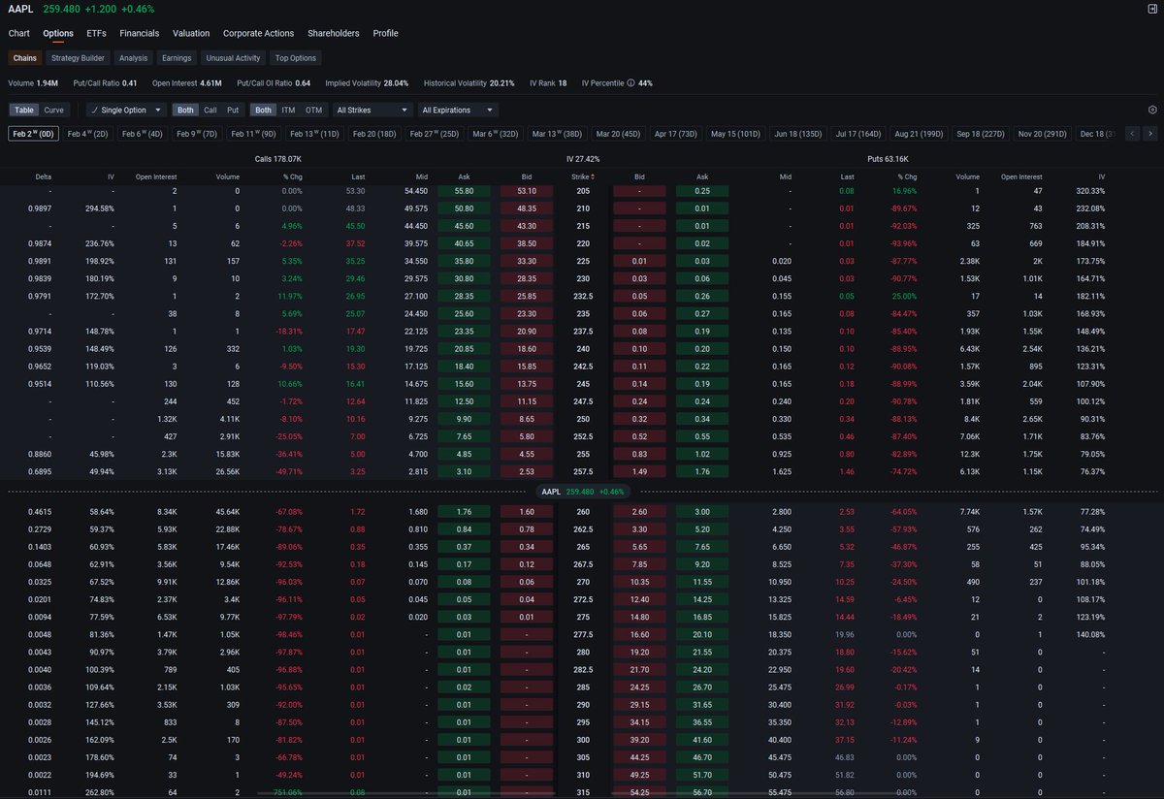Choose the Jun 18 (135D) expiration
1164x799 pixels.
pyautogui.click(x=798, y=134)
